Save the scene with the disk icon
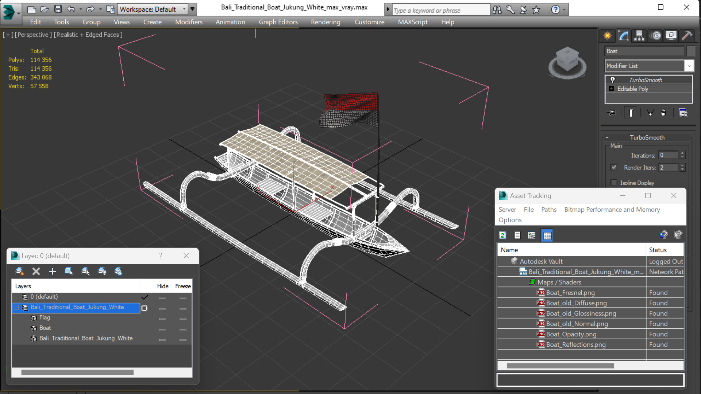This screenshot has width=701, height=394. coord(58,9)
